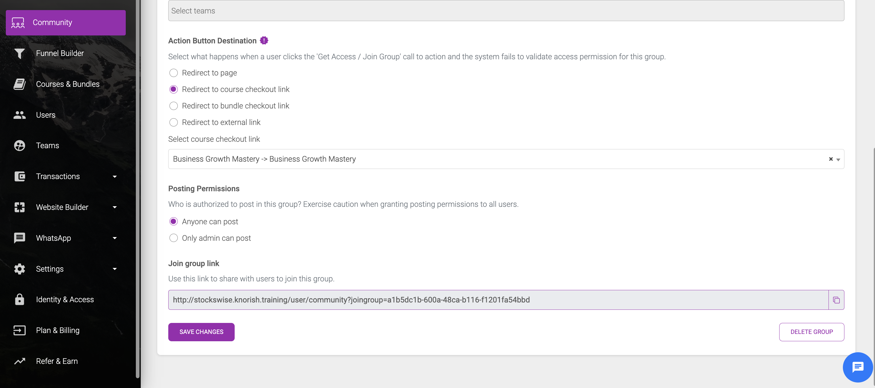Click the Plan & Billing icon
875x388 pixels.
coord(19,330)
